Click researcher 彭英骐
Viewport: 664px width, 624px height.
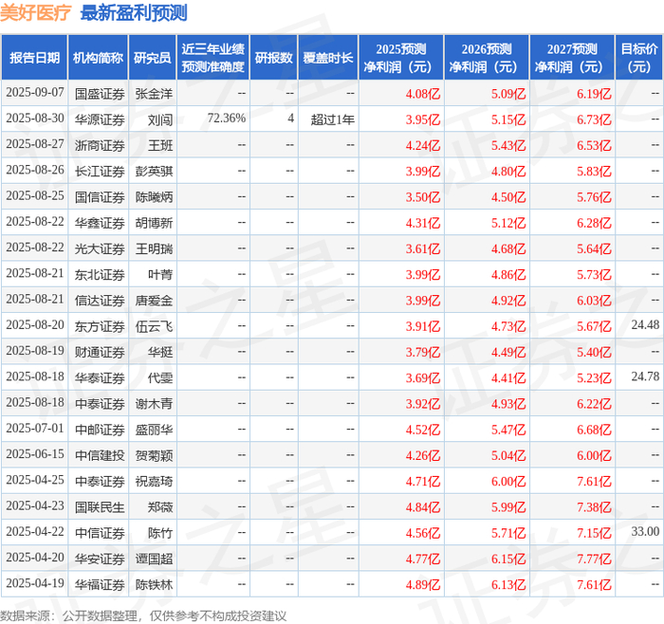pyautogui.click(x=154, y=171)
